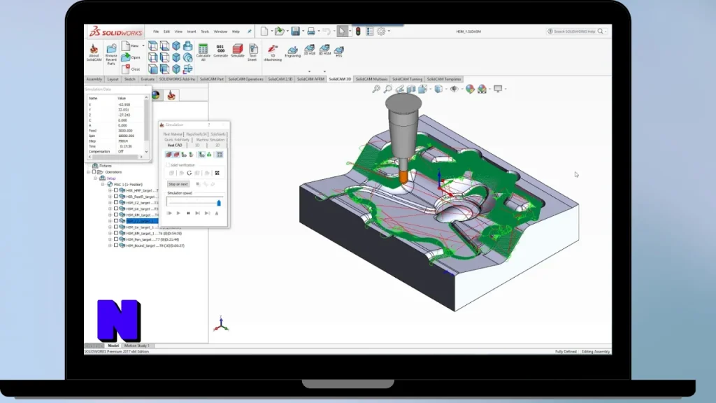
Task: Switch to SolidCAM Operations tab
Action: [x=245, y=79]
